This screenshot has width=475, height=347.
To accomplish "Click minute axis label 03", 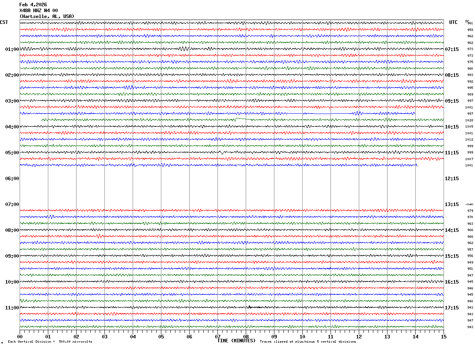I will tap(104, 336).
